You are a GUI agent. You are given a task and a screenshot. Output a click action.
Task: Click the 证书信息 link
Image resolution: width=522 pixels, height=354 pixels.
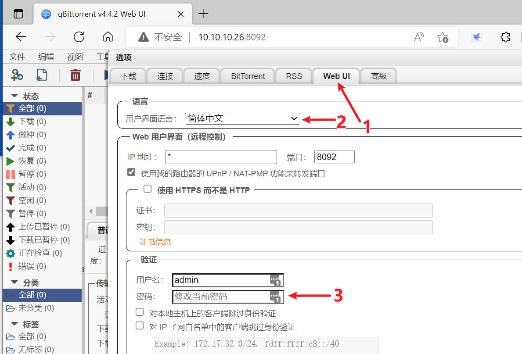pos(155,242)
